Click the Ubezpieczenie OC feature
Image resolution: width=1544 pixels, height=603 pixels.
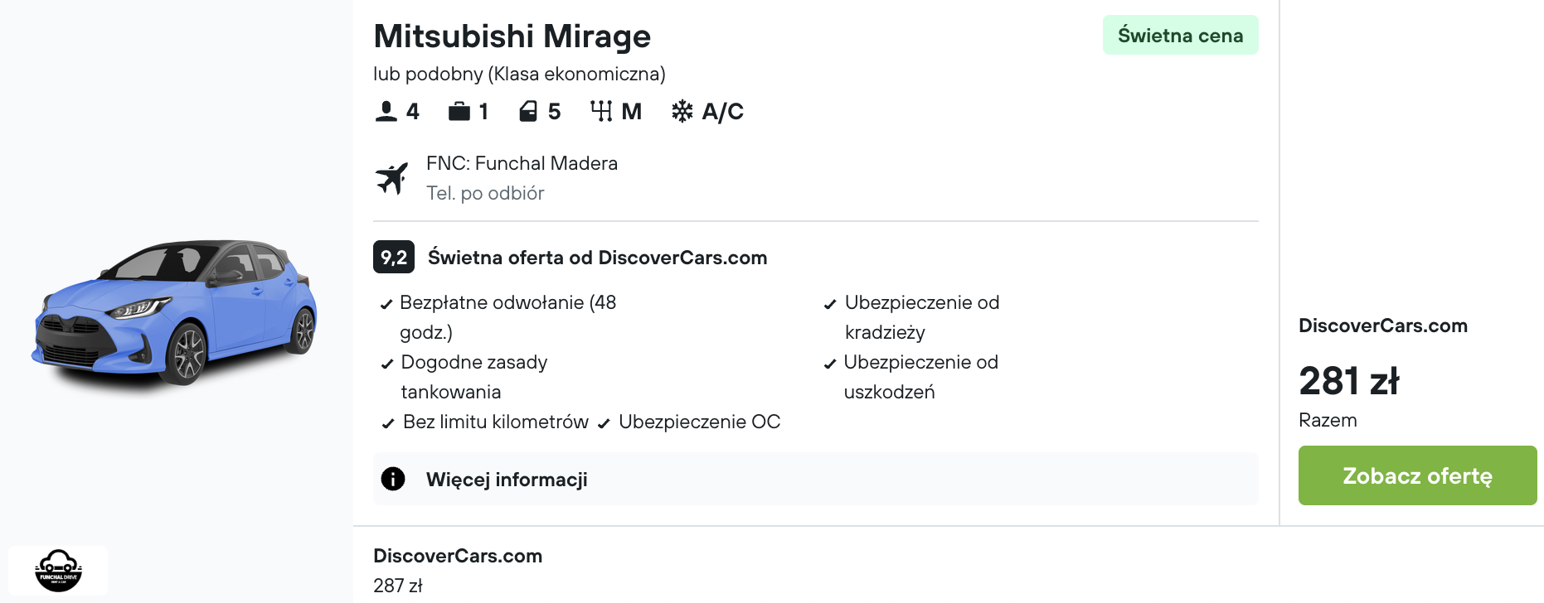click(698, 422)
